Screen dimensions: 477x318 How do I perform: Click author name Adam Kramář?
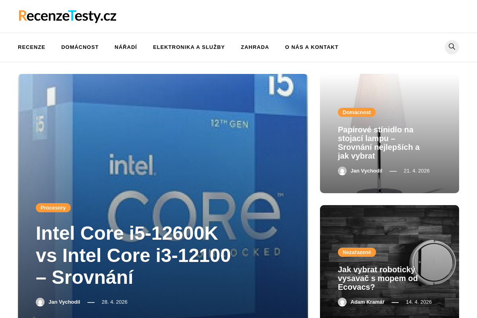(367, 302)
